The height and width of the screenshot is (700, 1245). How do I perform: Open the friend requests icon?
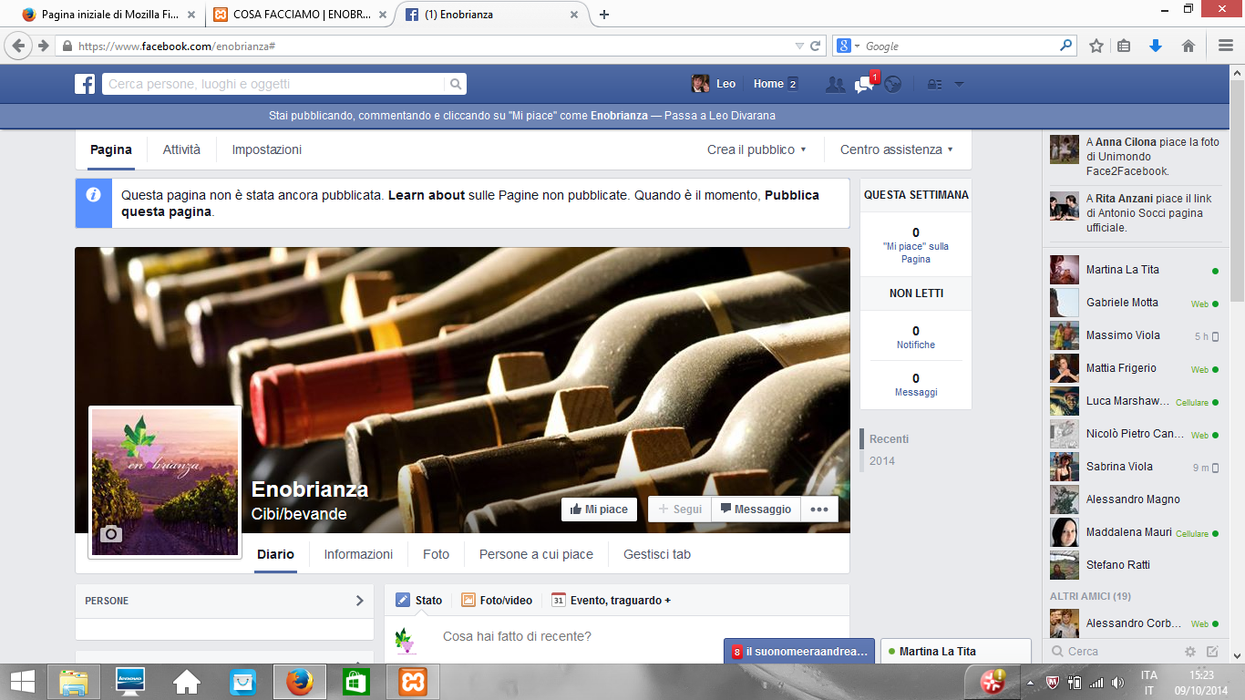click(835, 84)
